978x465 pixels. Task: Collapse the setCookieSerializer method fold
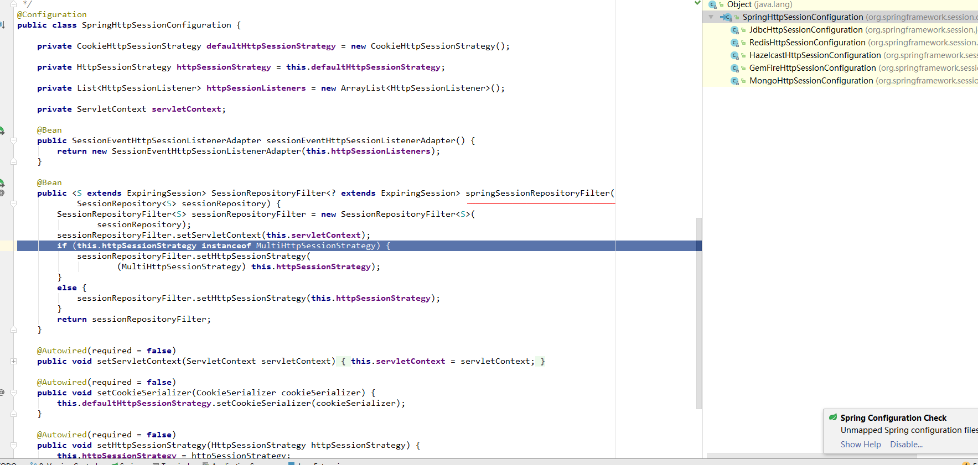click(x=13, y=393)
